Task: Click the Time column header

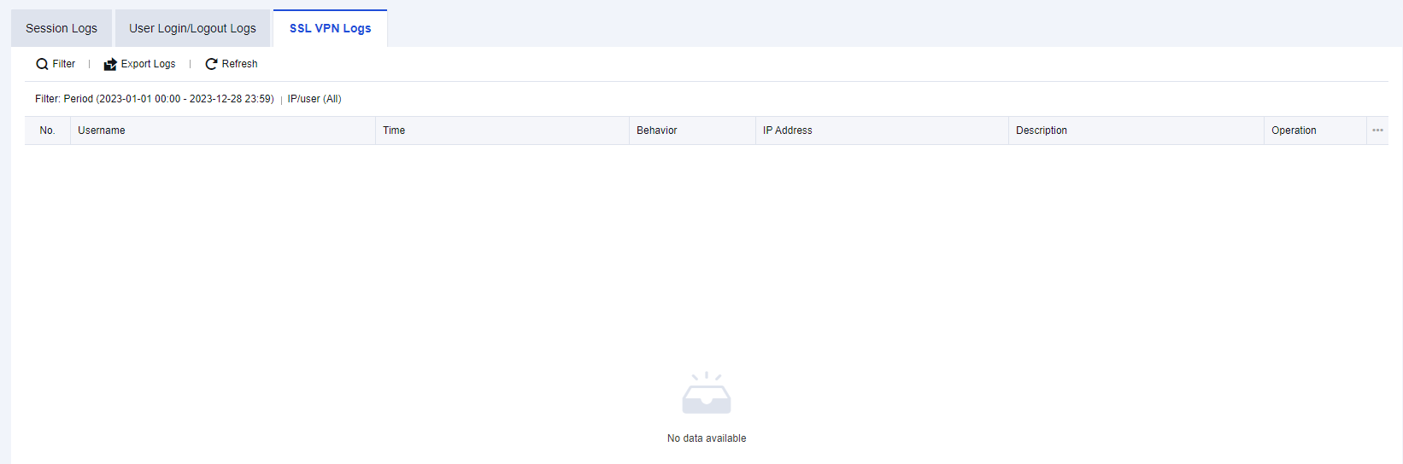Action: click(502, 130)
